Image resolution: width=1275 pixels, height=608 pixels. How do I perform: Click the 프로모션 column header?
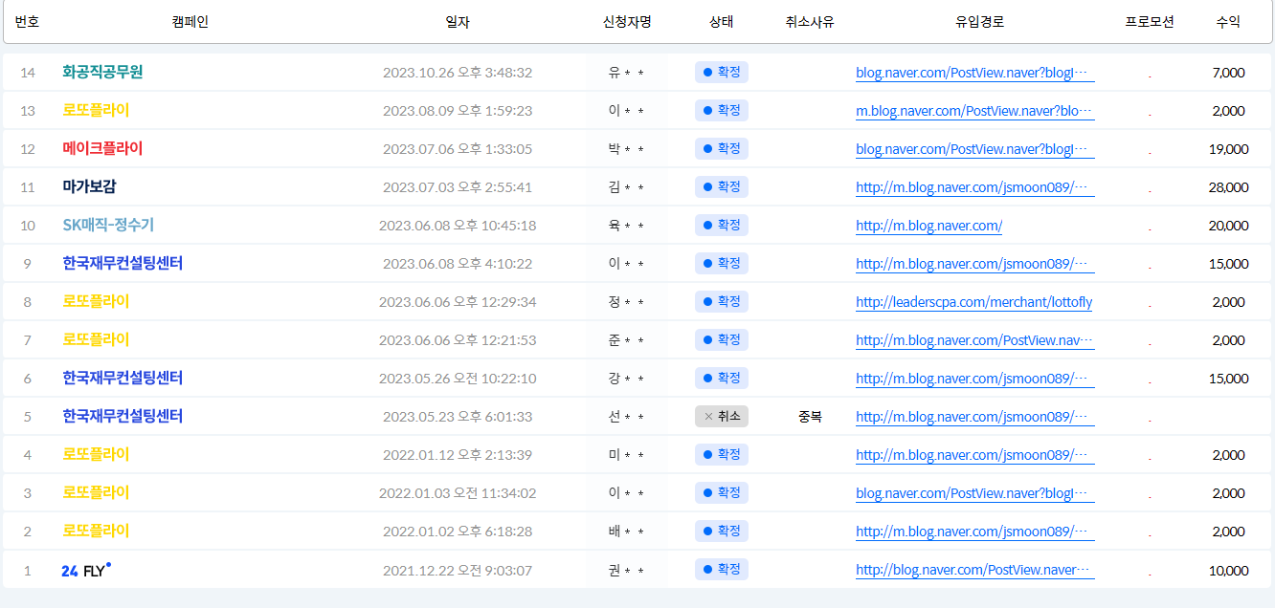[1150, 21]
